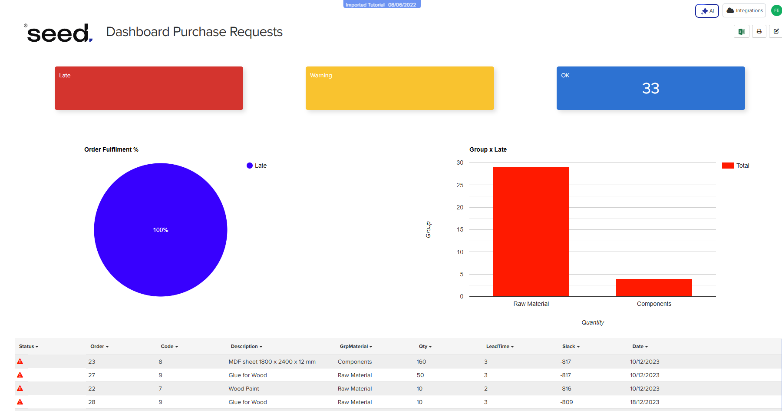This screenshot has height=411, width=782.
Task: Click warning icon on order 28 row
Action: pyautogui.click(x=20, y=402)
